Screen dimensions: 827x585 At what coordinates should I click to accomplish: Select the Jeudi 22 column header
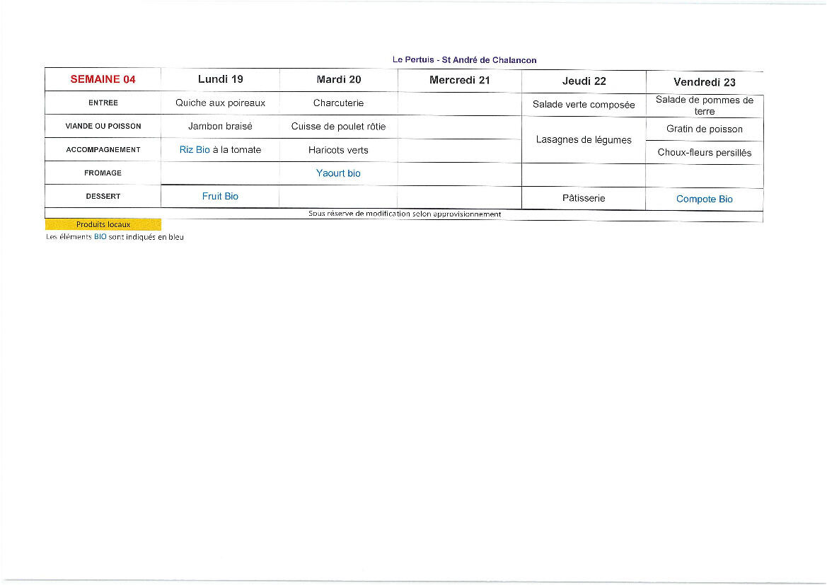[584, 81]
